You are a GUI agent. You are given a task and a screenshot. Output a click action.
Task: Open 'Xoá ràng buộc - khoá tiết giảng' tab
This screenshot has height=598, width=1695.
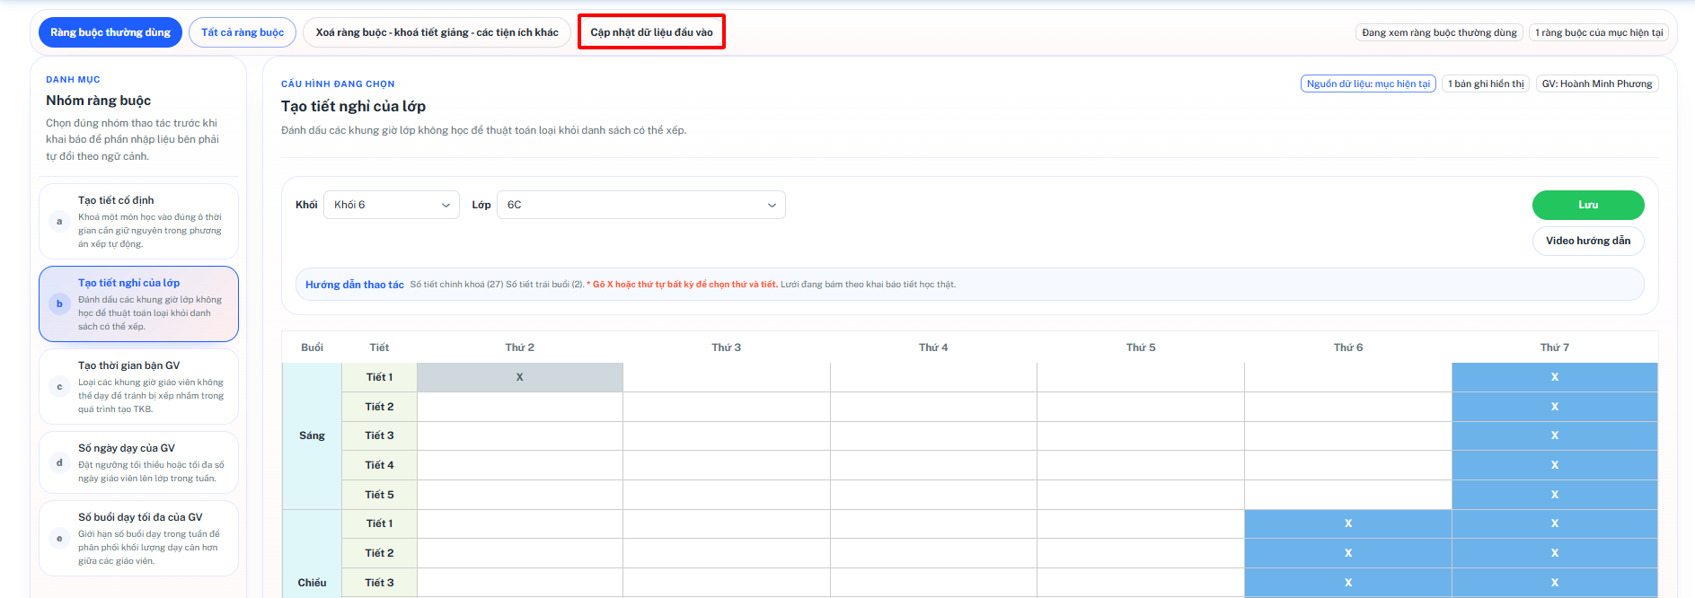(x=437, y=32)
